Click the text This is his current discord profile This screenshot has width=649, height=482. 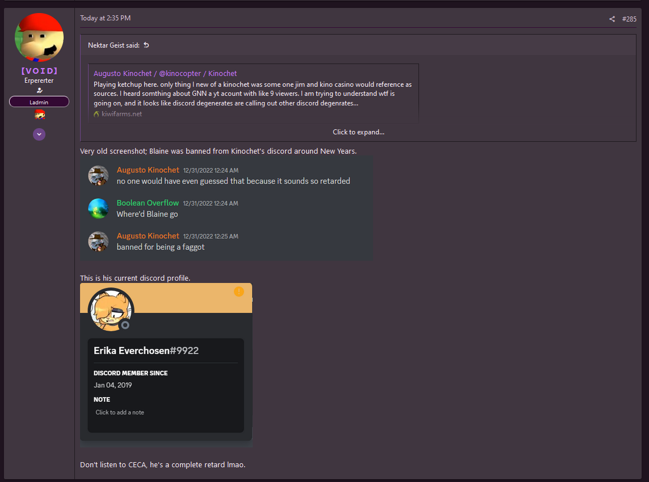[x=135, y=278]
